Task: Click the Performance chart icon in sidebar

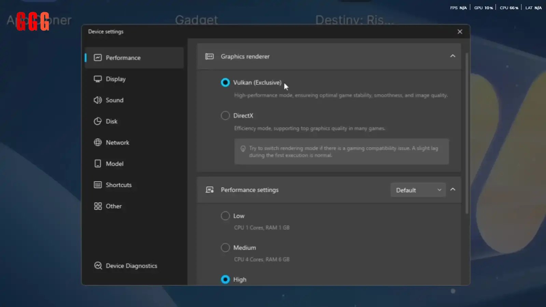Action: tap(98, 58)
